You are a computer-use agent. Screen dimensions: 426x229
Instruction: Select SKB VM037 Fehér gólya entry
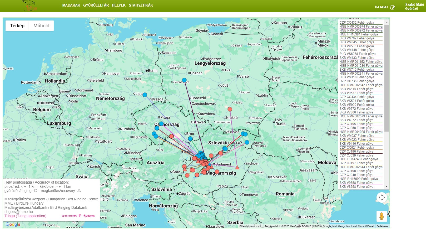357,136
